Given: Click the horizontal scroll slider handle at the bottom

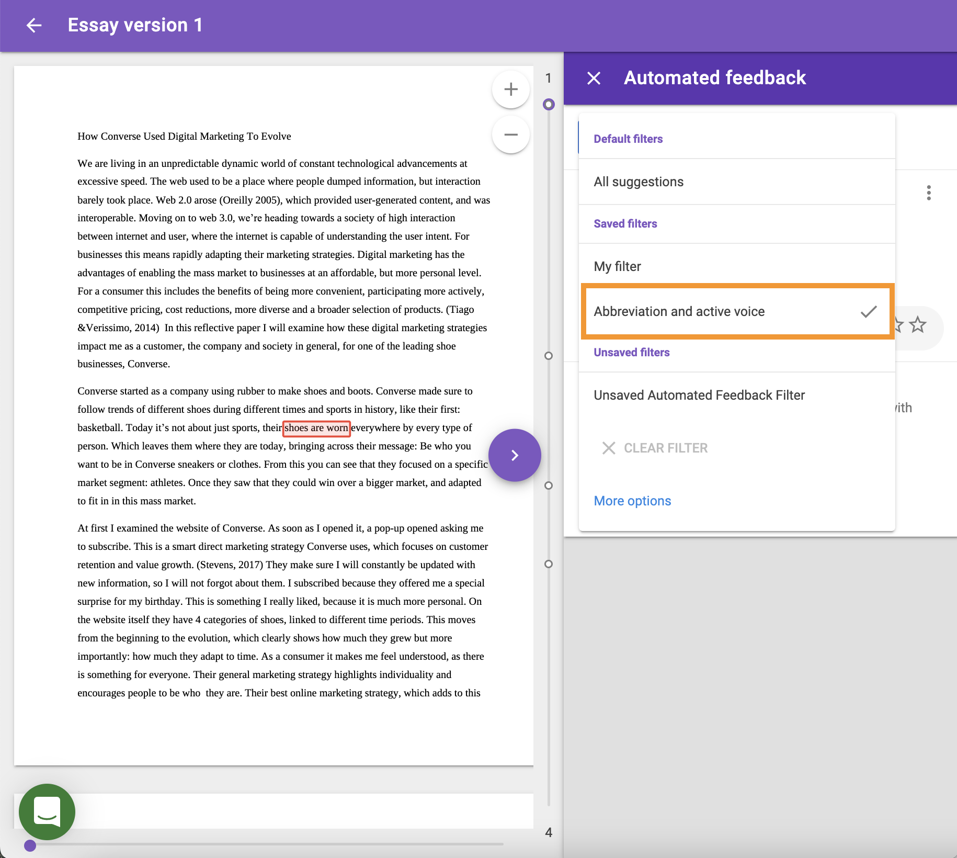Looking at the screenshot, I should [x=30, y=845].
